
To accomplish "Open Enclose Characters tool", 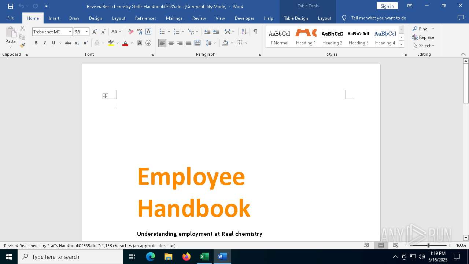I will [148, 43].
